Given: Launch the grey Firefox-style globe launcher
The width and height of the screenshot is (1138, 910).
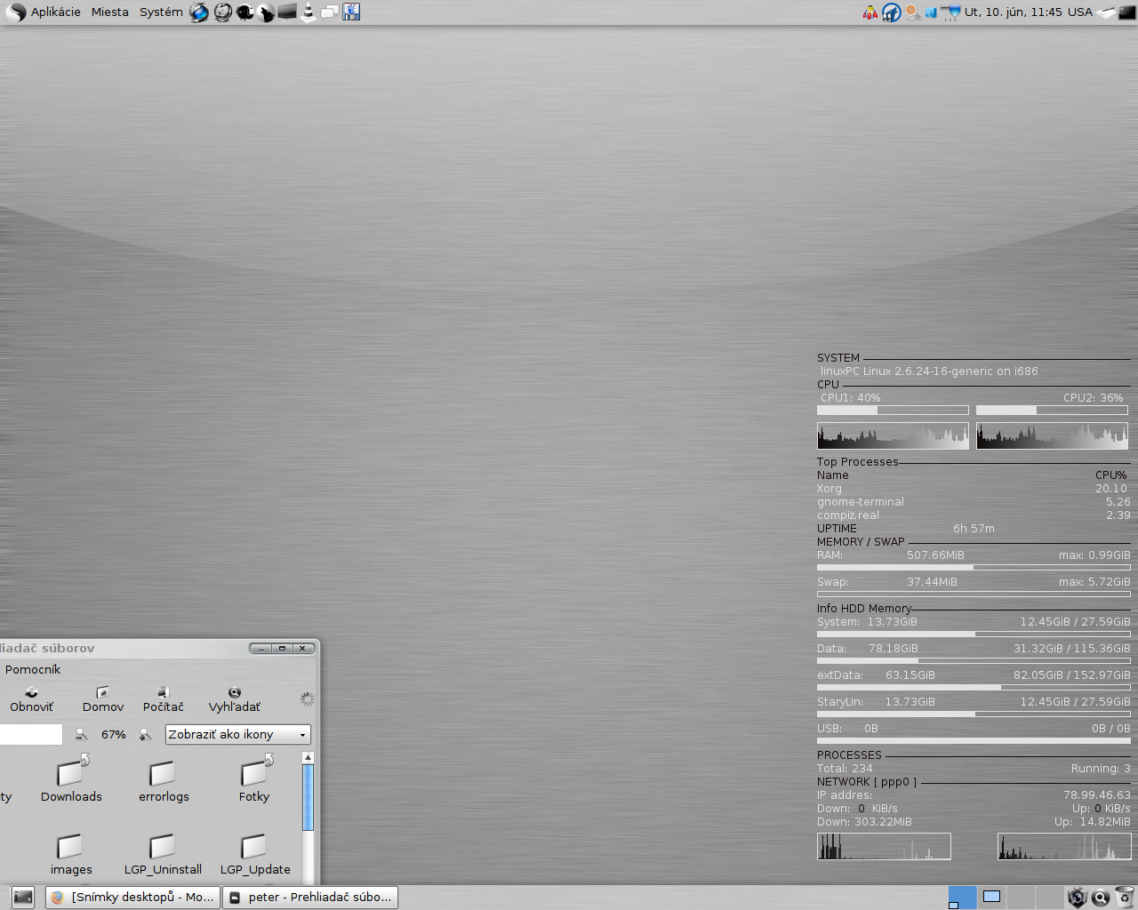Looking at the screenshot, I should [x=222, y=12].
